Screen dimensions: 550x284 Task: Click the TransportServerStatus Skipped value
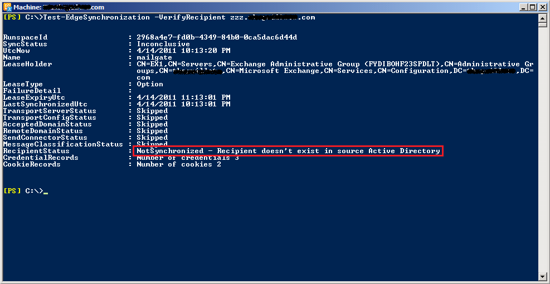point(152,111)
